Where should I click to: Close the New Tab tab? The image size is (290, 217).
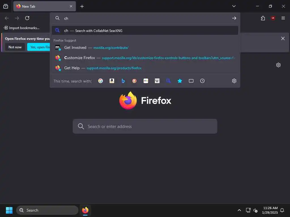click(x=71, y=6)
